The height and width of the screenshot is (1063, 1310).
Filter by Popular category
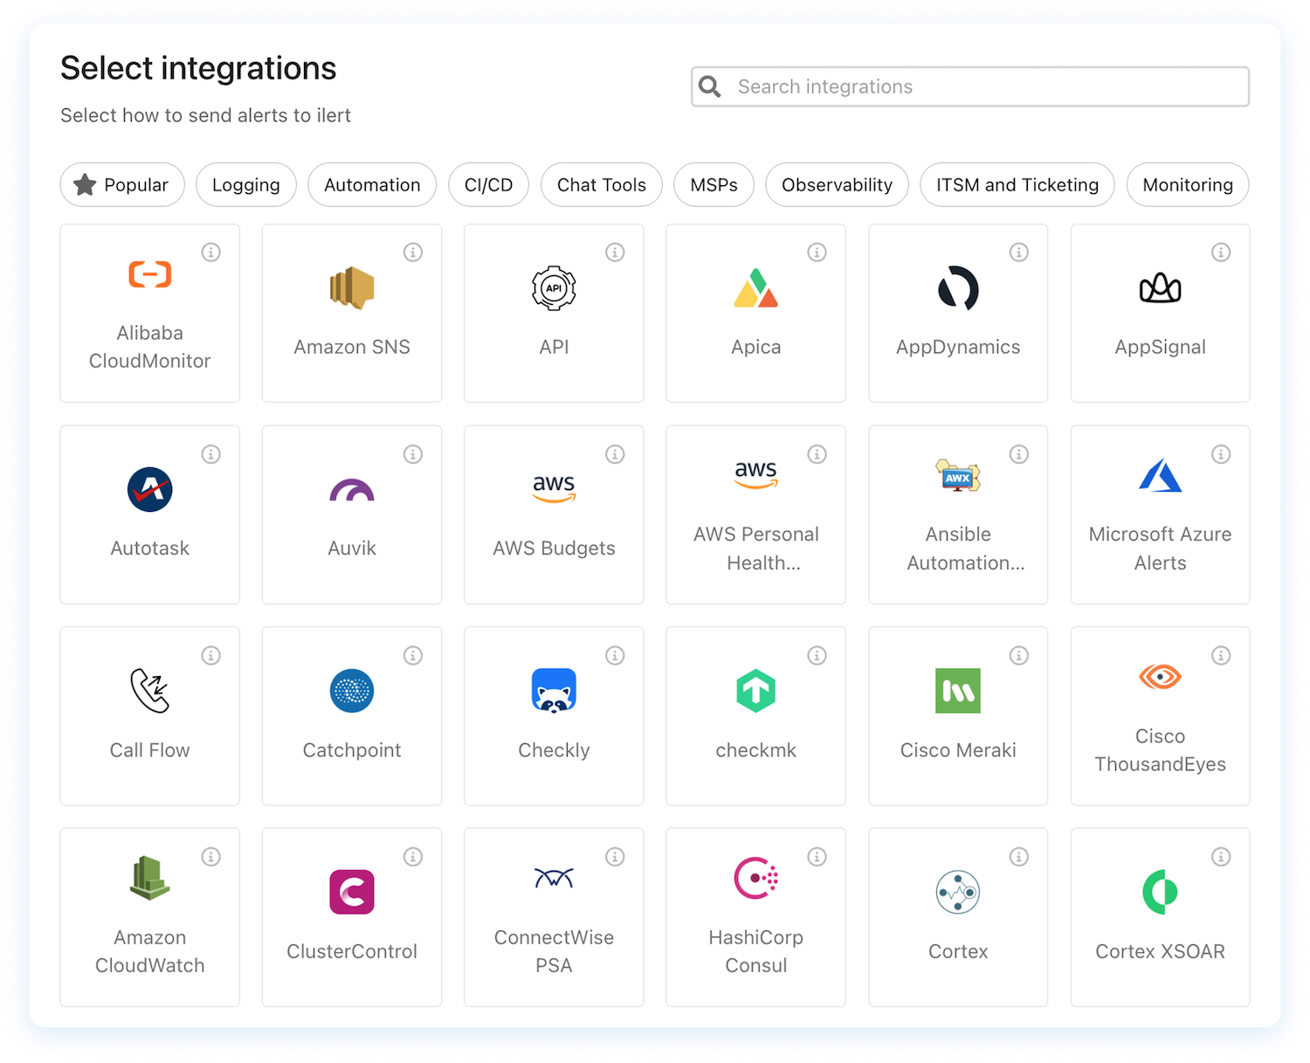click(x=122, y=184)
